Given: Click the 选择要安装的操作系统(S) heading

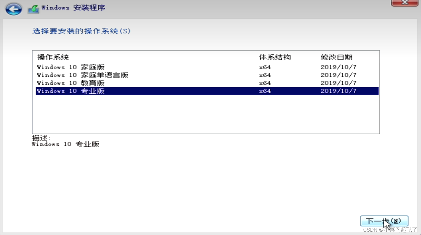Looking at the screenshot, I should [x=81, y=31].
